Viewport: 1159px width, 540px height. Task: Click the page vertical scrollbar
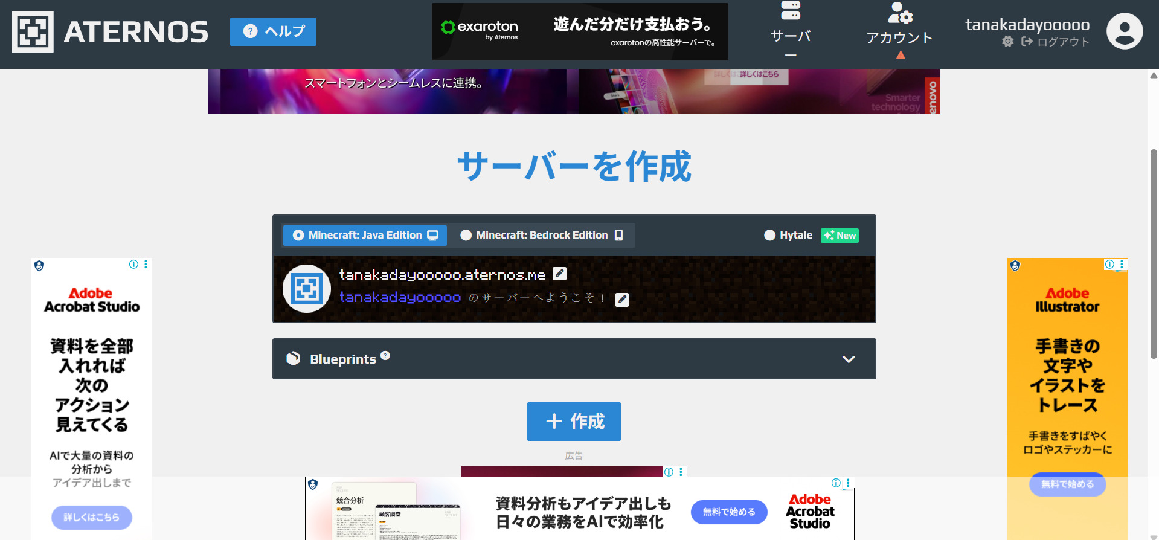pyautogui.click(x=1153, y=254)
